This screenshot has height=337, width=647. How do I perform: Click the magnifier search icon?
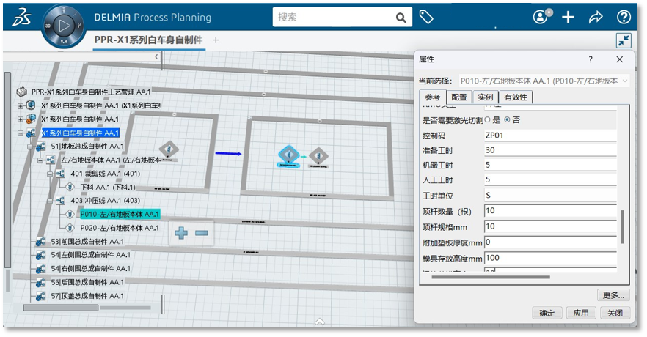pos(401,18)
